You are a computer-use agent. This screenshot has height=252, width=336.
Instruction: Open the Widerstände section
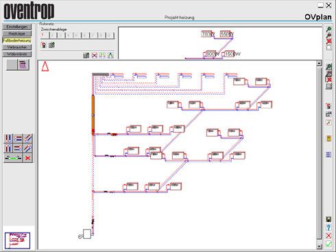pos(17,54)
